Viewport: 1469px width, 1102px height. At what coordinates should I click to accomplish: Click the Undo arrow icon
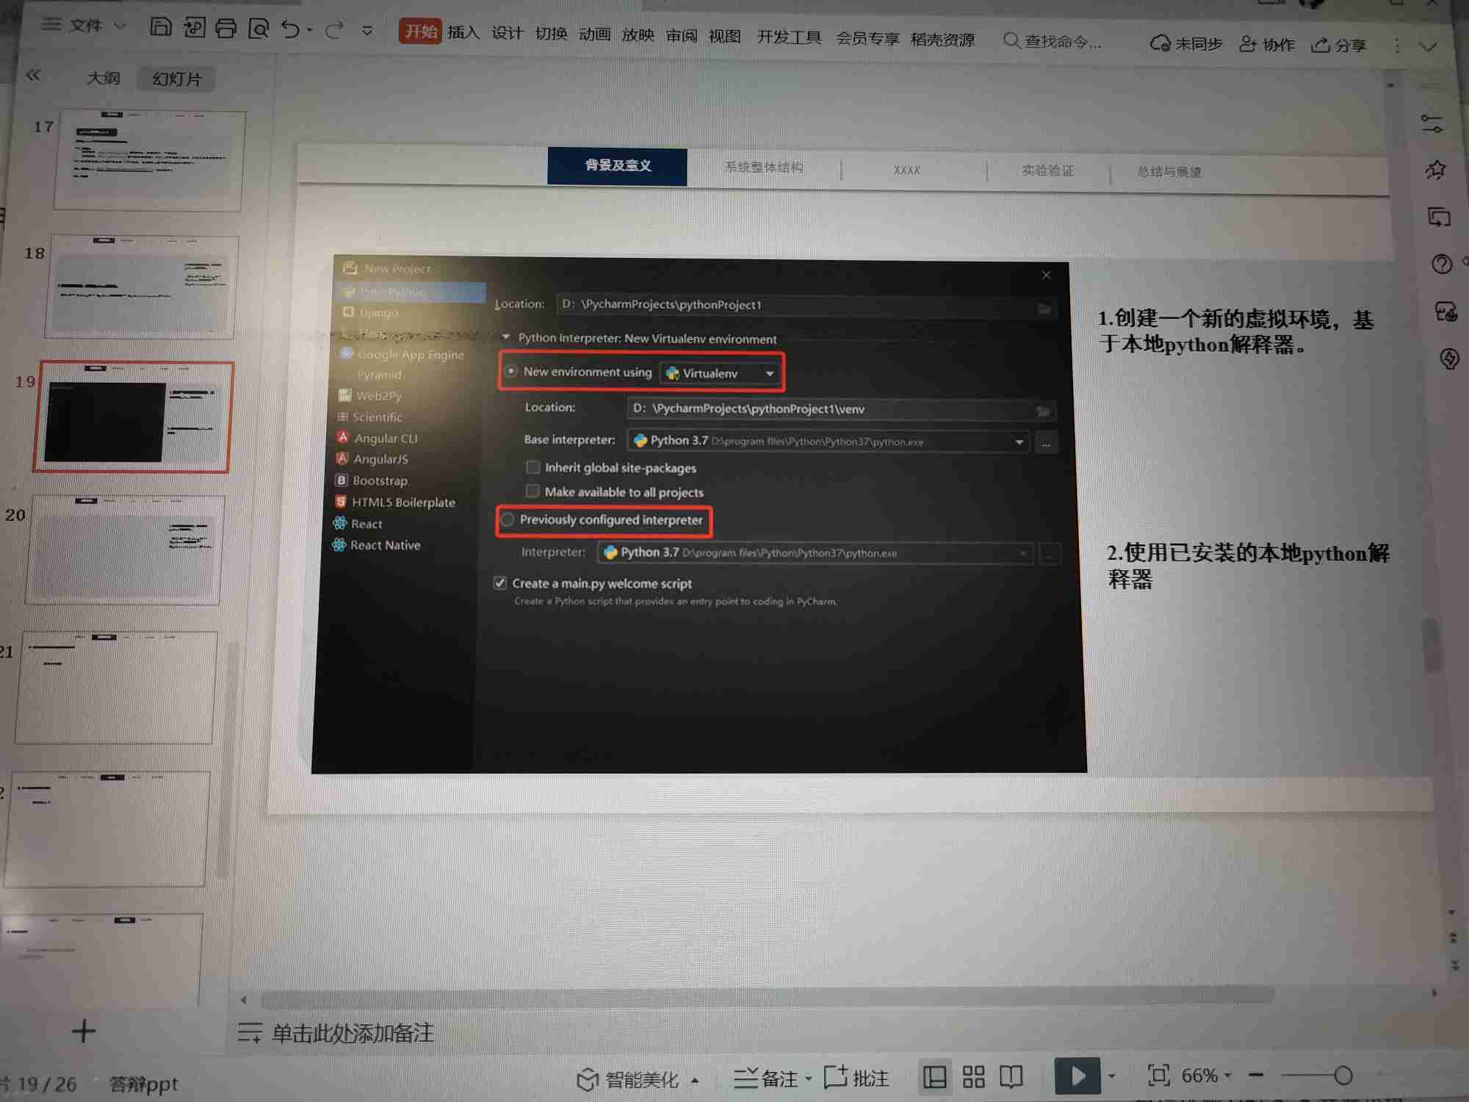tap(290, 29)
